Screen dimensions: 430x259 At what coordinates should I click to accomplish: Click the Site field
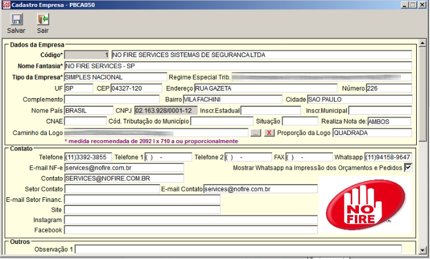142,210
